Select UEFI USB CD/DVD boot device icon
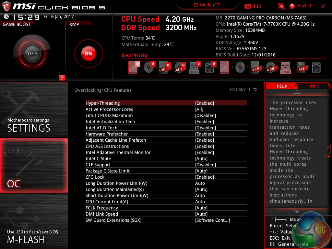The height and width of the screenshot is (249, 332). 180,67
